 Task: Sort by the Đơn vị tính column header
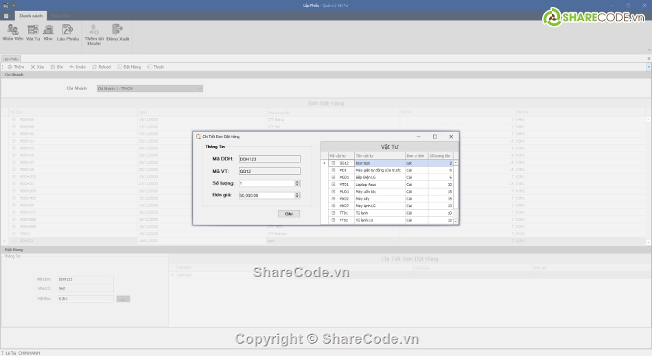417,156
